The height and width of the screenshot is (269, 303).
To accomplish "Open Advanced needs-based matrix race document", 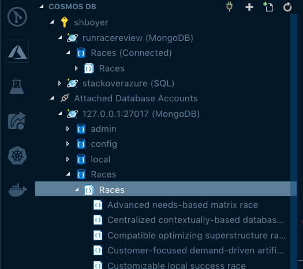I will coord(182,205).
